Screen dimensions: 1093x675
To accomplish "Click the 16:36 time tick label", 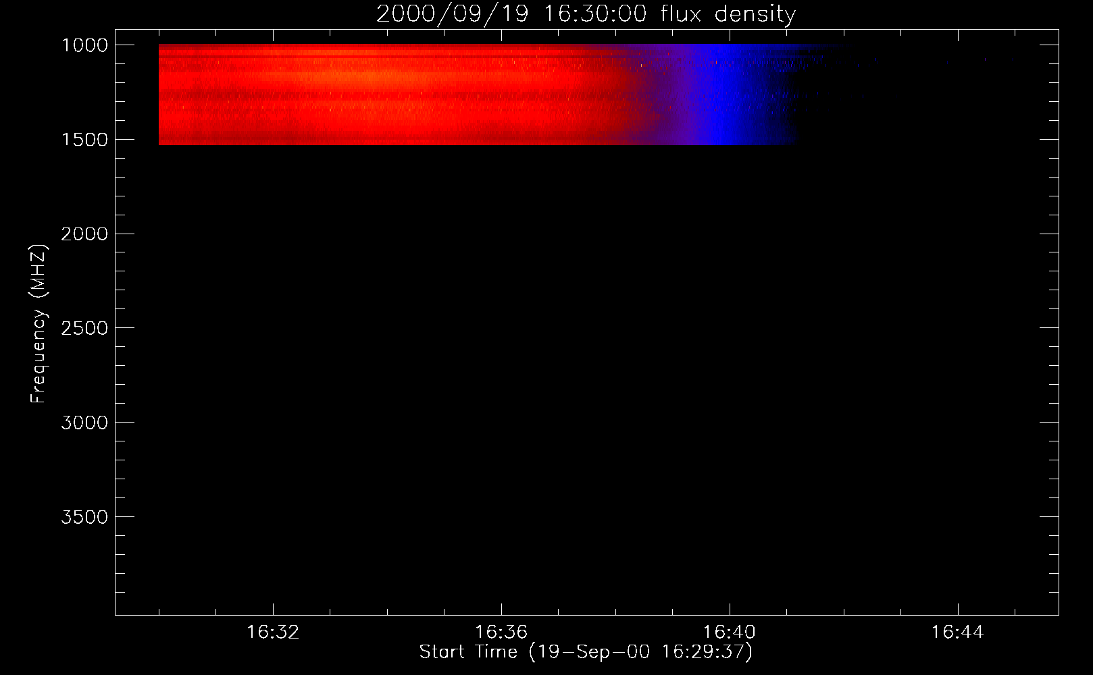I will pyautogui.click(x=501, y=632).
